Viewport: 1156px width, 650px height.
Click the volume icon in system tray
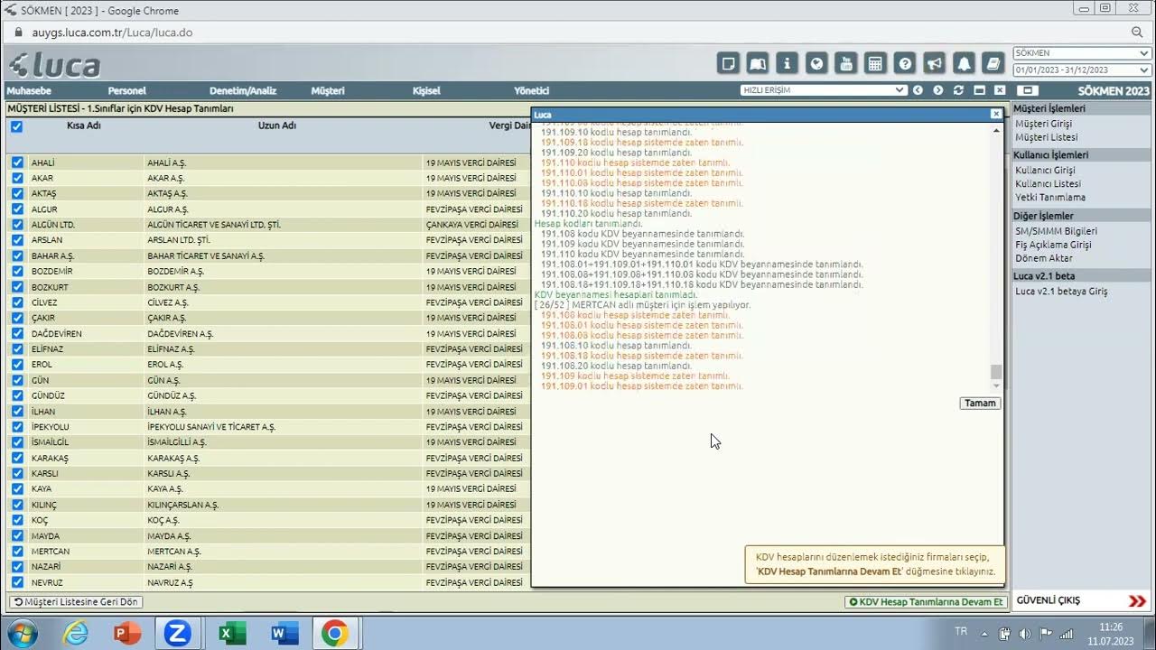[1025, 633]
